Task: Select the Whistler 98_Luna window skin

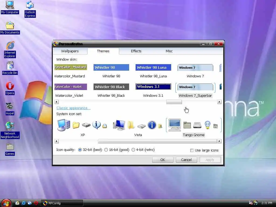Action: click(153, 71)
